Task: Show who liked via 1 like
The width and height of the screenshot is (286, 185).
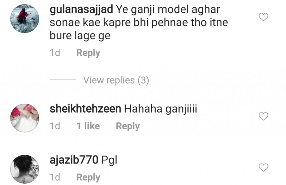Action: point(88,126)
